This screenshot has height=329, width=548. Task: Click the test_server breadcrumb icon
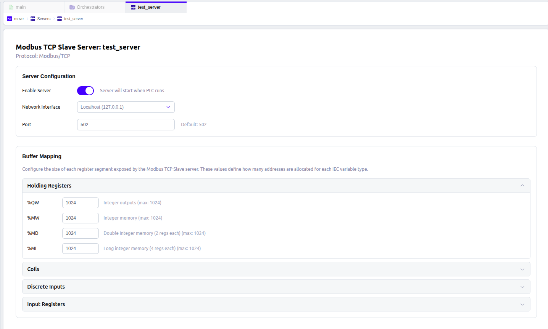(60, 19)
